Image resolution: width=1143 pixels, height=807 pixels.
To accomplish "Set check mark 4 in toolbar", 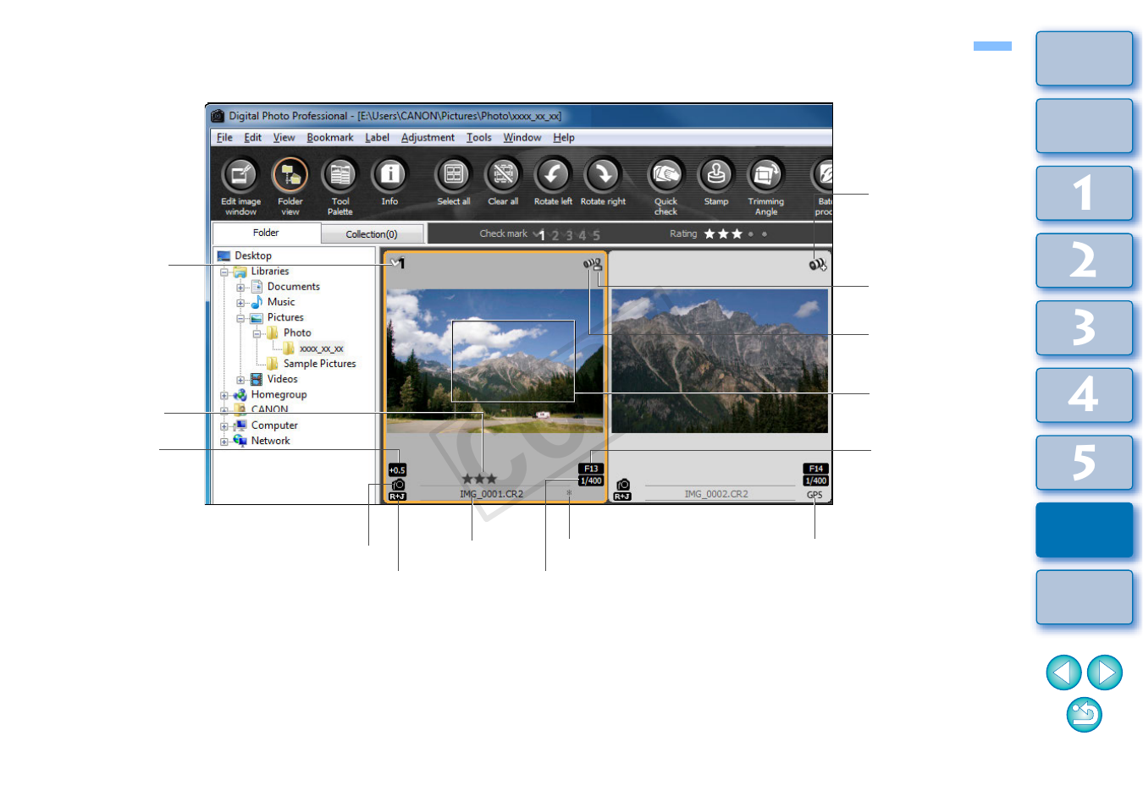I will [583, 235].
